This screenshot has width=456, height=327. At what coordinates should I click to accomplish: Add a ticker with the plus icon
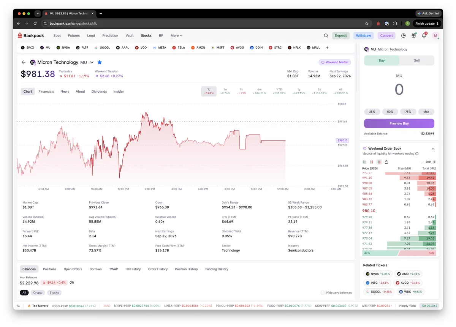click(x=327, y=48)
